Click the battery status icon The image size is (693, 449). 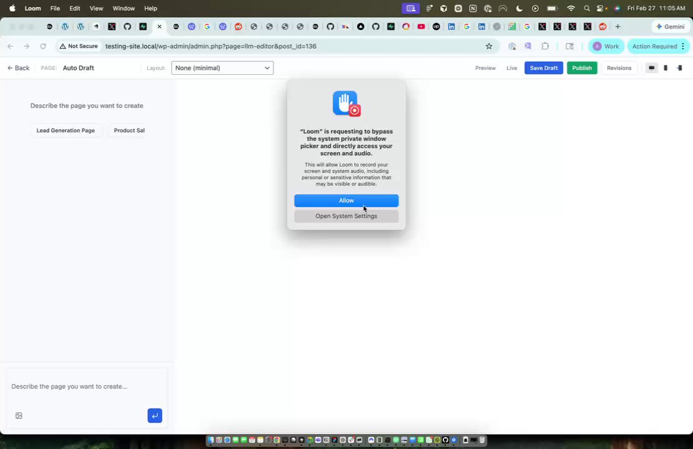tap(553, 8)
